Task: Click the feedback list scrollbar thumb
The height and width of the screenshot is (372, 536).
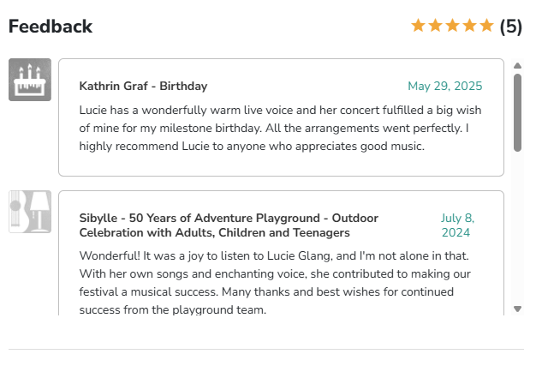Action: [x=517, y=111]
